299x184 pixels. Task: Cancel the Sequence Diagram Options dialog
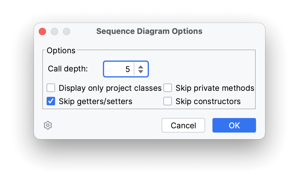183,125
